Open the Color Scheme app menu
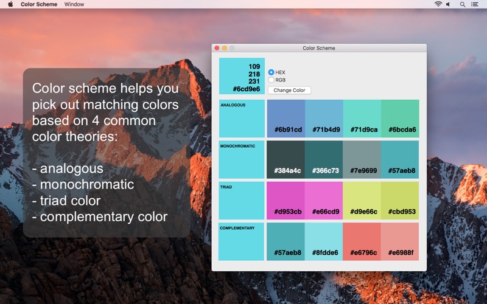487x304 pixels. tap(39, 4)
